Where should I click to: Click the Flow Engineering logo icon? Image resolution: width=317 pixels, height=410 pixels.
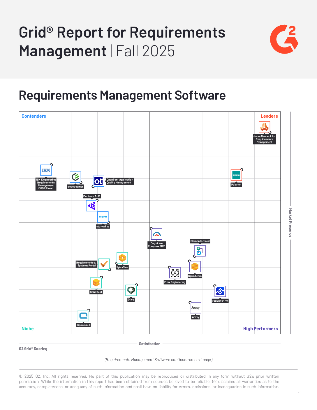pyautogui.click(x=175, y=273)
